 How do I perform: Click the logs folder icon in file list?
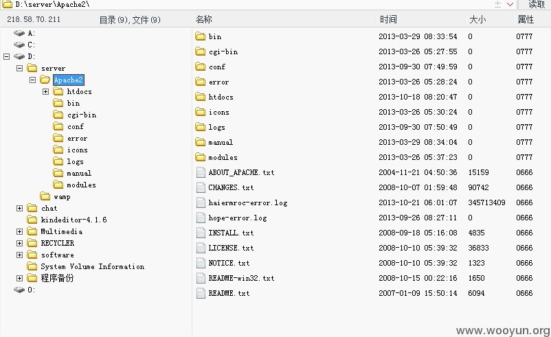pyautogui.click(x=201, y=127)
